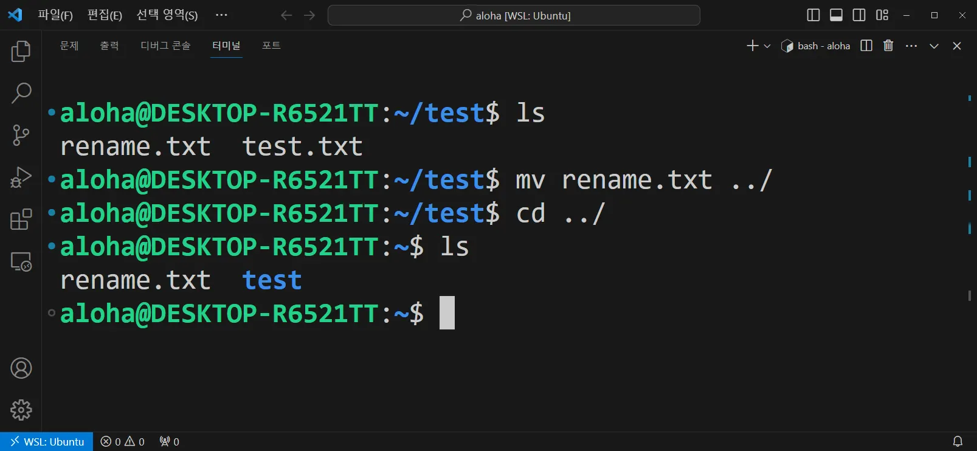Click the aloha command center search box
Viewport: 977px width, 451px height.
click(x=514, y=15)
